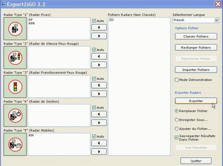Image resolution: width=223 pixels, height=166 pixels.
Task: Click the Classer Fichiers button
Action: (x=195, y=36)
